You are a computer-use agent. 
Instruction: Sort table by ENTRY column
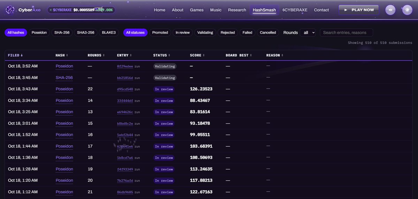click(x=124, y=55)
